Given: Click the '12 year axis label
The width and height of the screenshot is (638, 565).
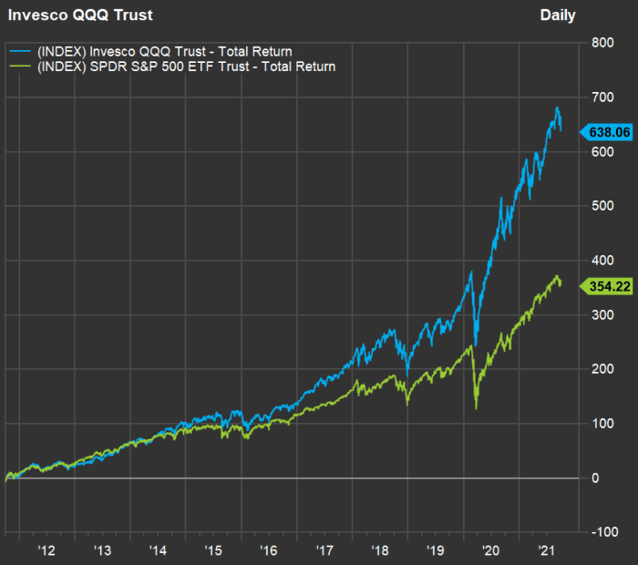Looking at the screenshot, I should click(46, 550).
